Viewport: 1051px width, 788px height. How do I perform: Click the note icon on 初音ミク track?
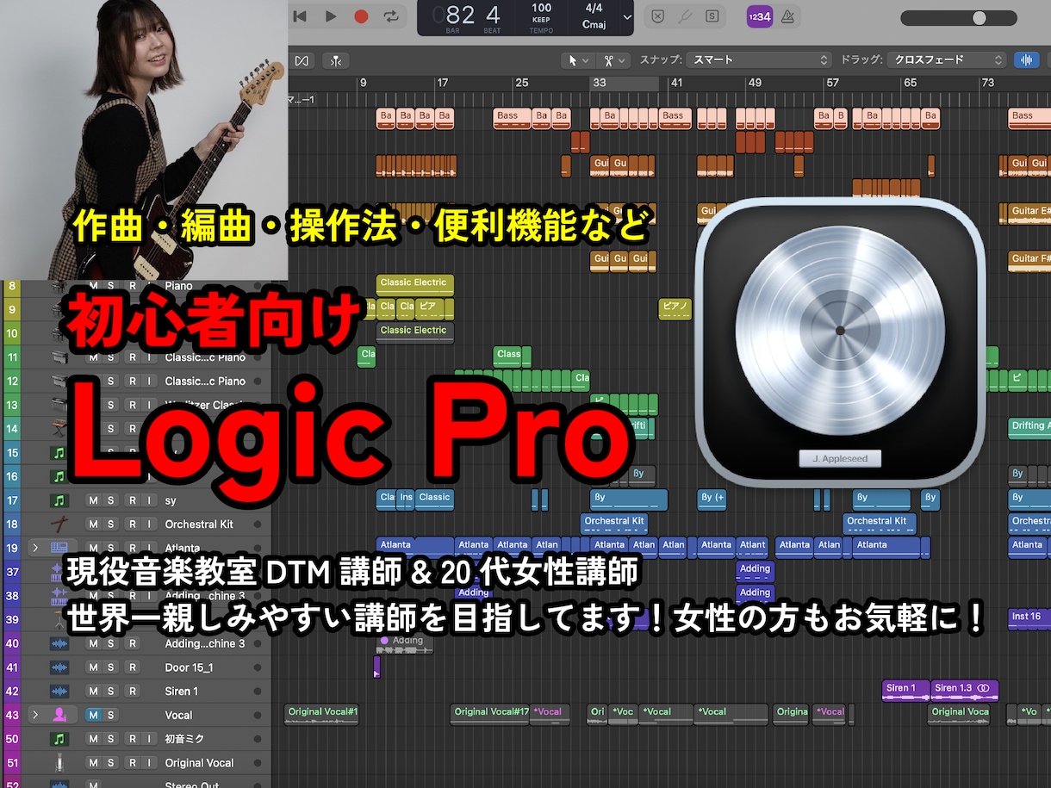[x=59, y=739]
